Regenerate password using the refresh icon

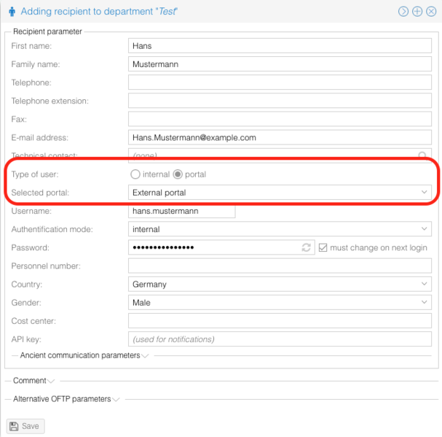[x=307, y=248]
